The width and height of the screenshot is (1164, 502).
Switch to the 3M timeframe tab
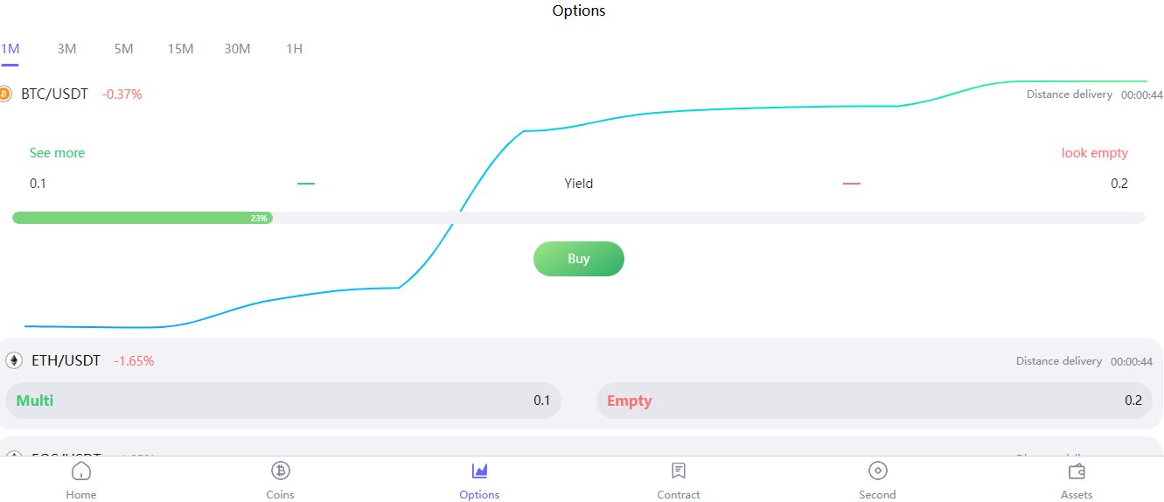(x=66, y=49)
